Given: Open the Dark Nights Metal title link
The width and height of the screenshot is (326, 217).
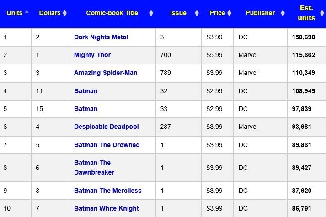Looking at the screenshot, I should coord(101,37).
